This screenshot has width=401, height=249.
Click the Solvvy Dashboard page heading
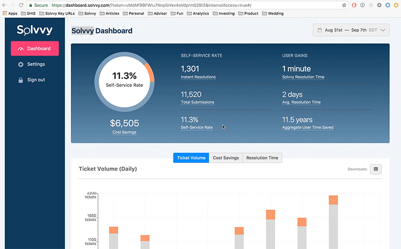102,31
